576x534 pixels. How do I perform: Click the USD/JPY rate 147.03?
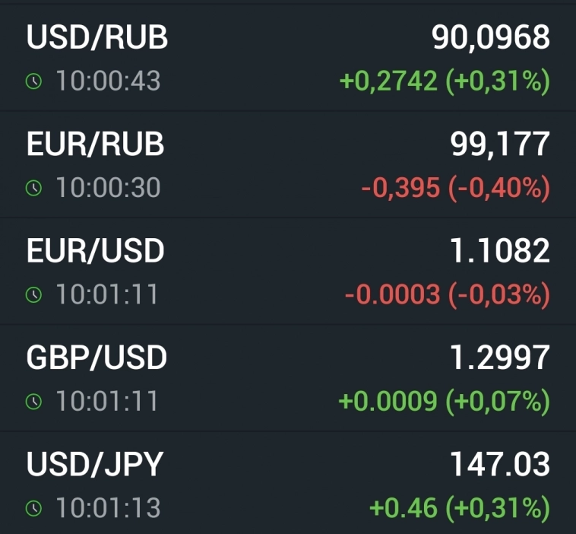click(x=500, y=465)
